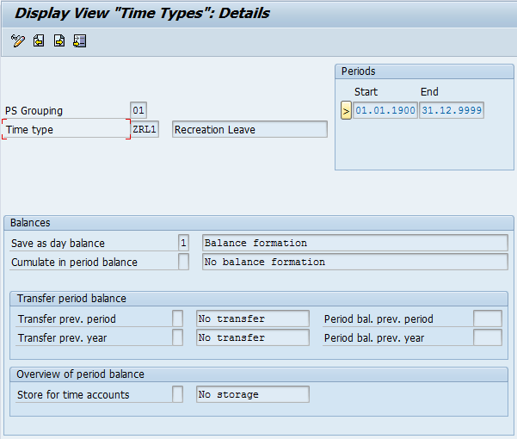
Task: Click the Time type field label
Action: click(65, 129)
